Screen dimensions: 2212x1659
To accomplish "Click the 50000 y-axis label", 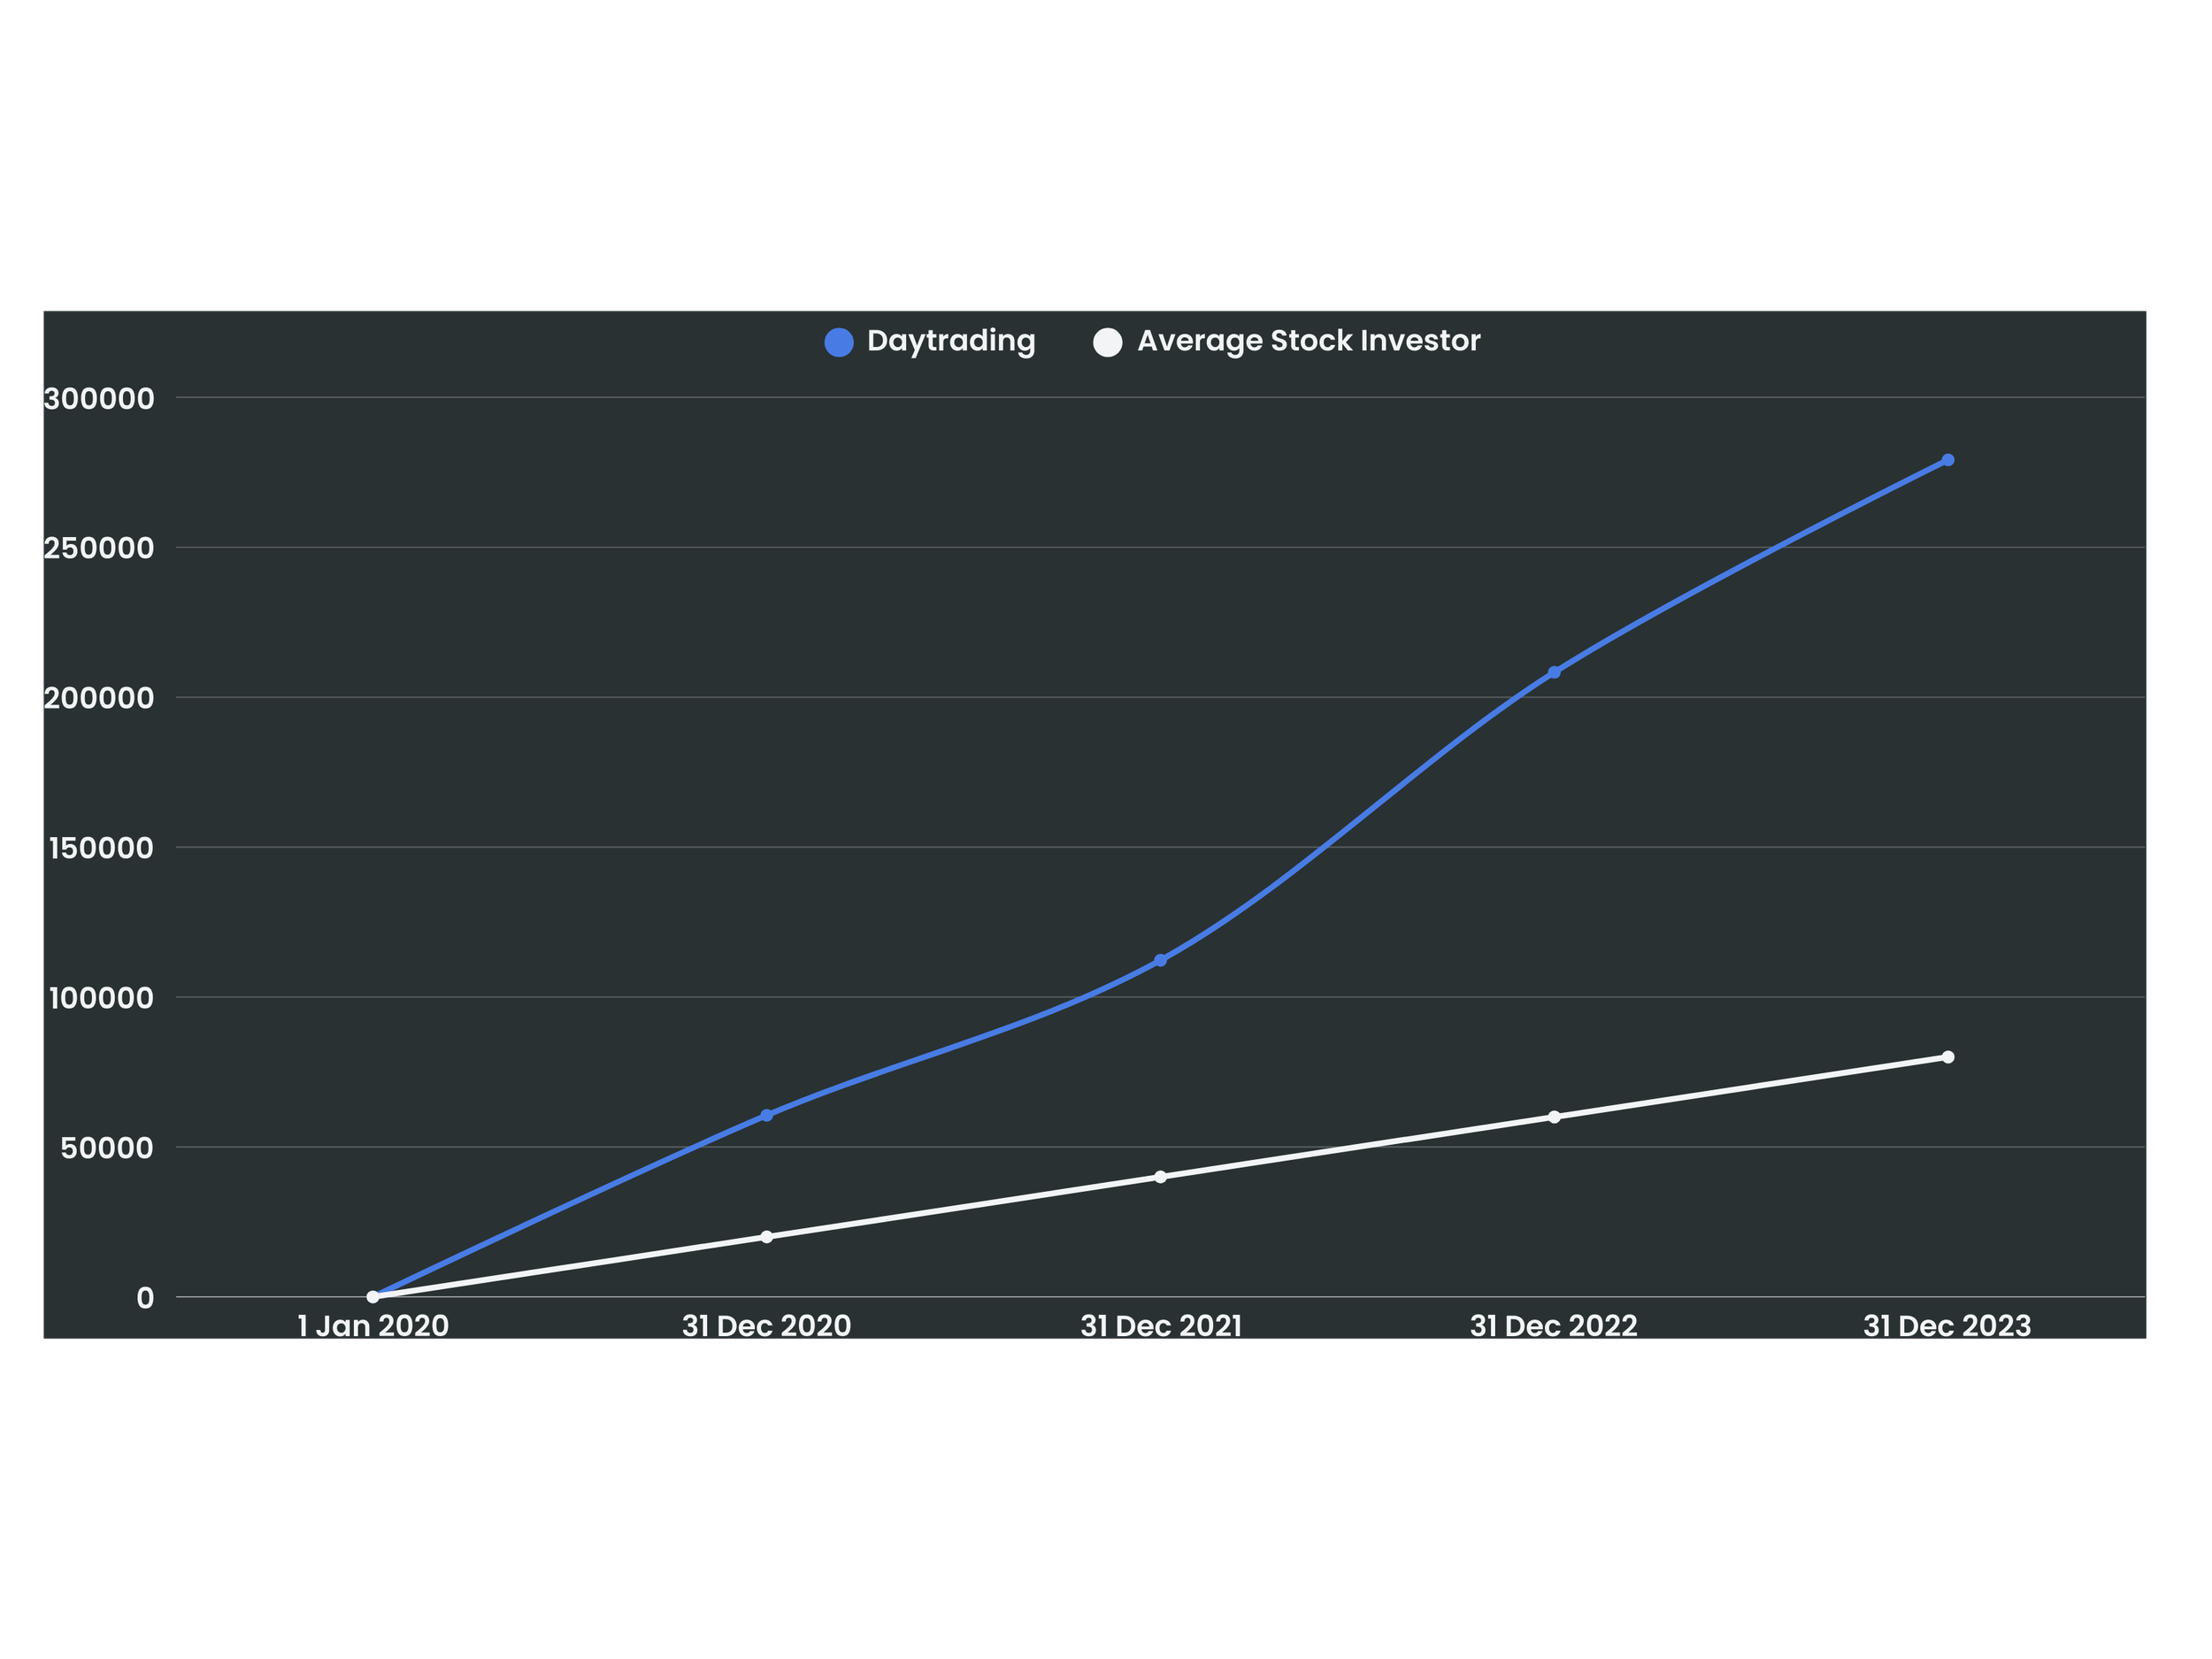I will pos(107,1148).
